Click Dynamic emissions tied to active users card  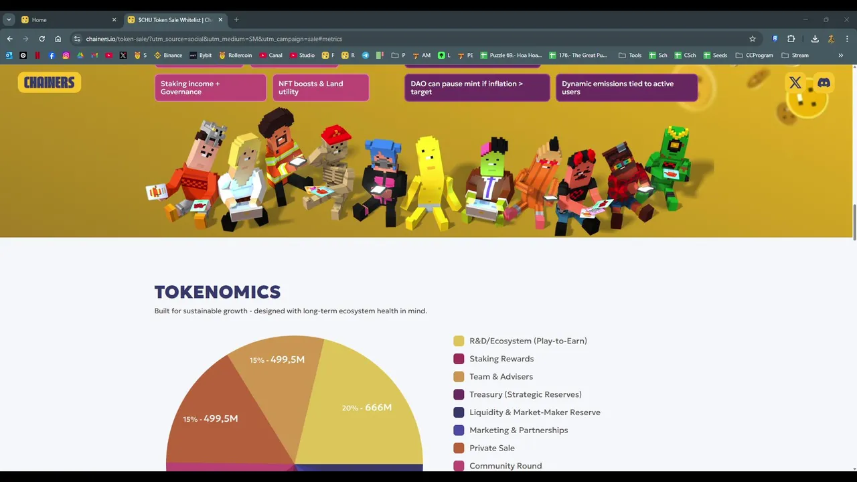tap(627, 88)
